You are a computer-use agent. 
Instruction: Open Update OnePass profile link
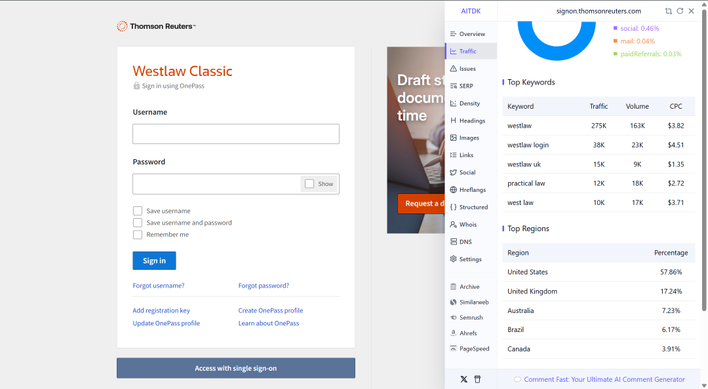click(x=166, y=323)
